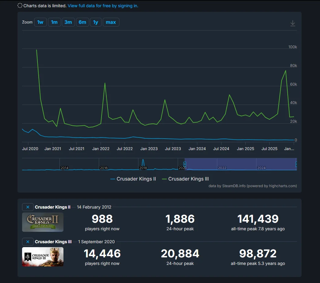Toggle the Crusader Kings II legend series
Viewport: 320px width, 283px height.
pos(133,179)
